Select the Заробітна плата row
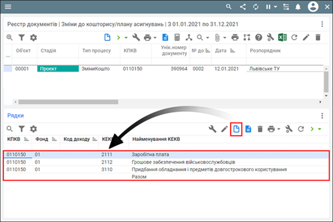The image size is (333, 222). point(150,155)
